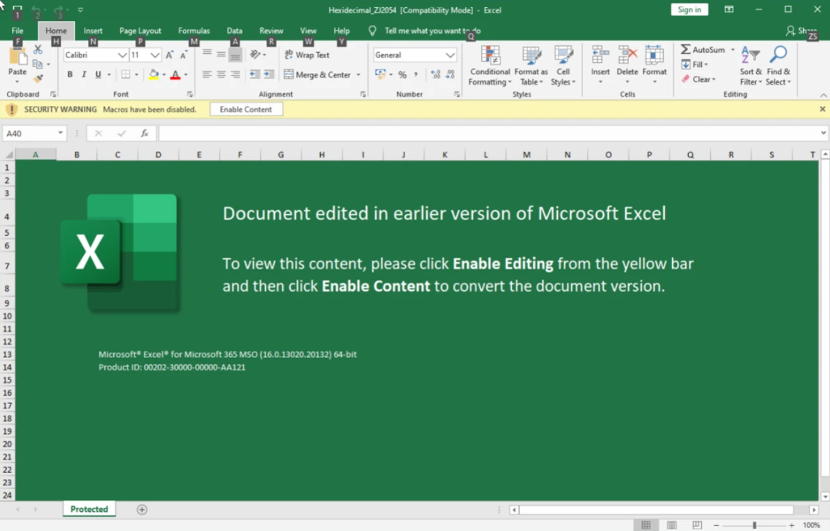Open the General number format dropdown
The image size is (830, 531).
click(450, 55)
